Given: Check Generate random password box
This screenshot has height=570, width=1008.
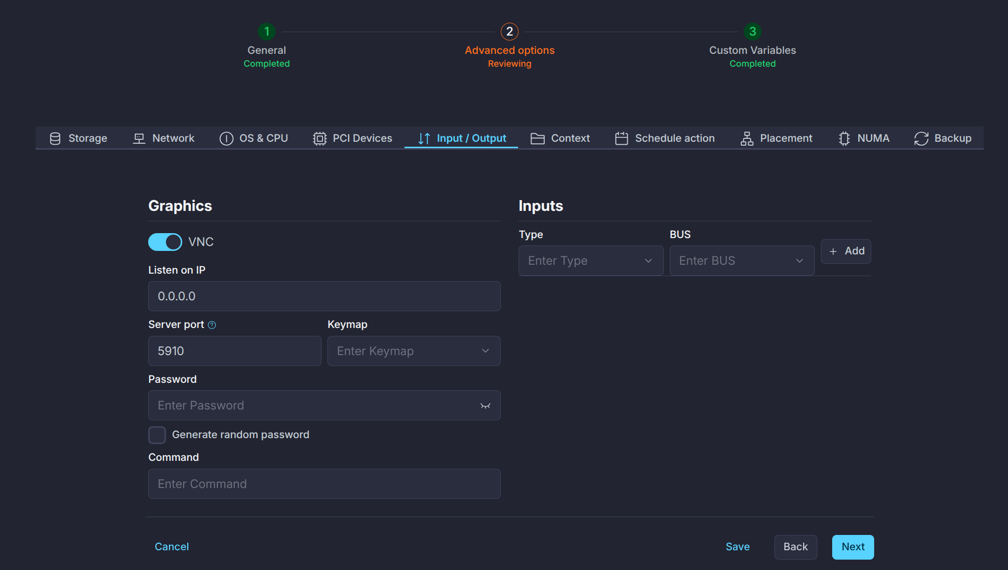Looking at the screenshot, I should 157,435.
